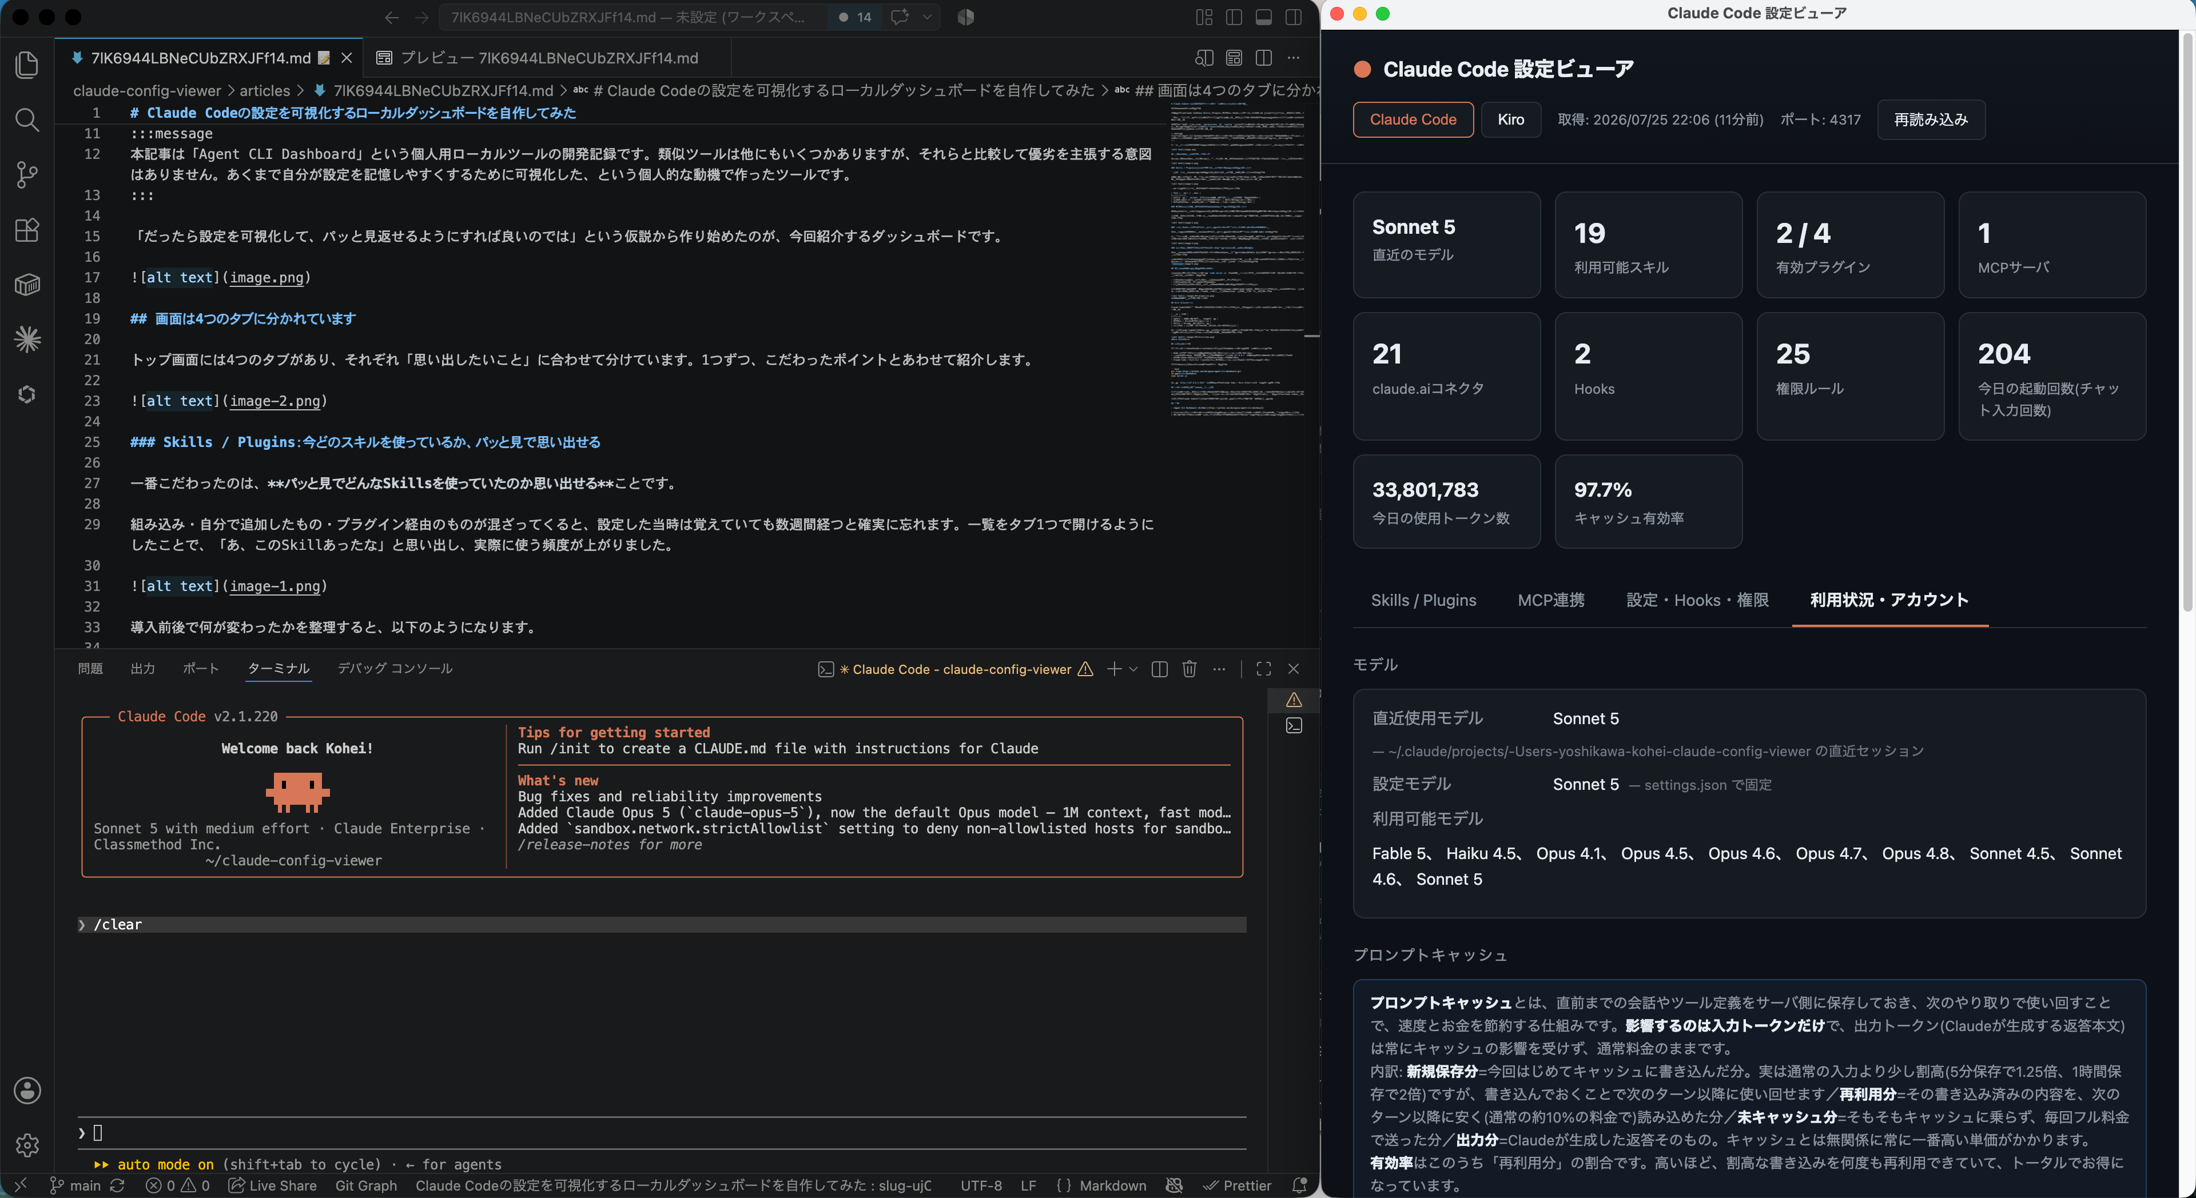Click the Customize Layout icon in the title bar
The width and height of the screenshot is (2196, 1198).
tap(1204, 17)
